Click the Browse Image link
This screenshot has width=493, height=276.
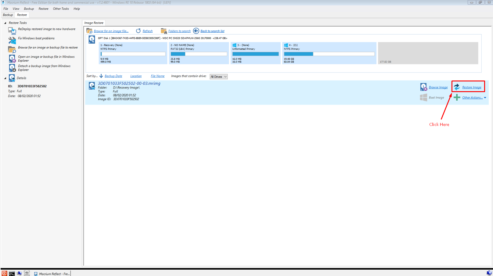click(438, 87)
